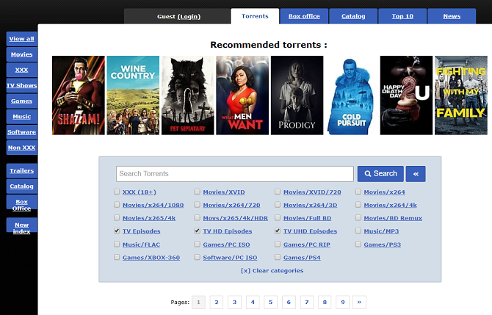Open the What Men Want poster

(242, 95)
